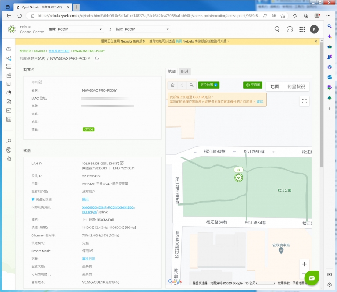Reload the browser page
337x292 pixels.
19,16
